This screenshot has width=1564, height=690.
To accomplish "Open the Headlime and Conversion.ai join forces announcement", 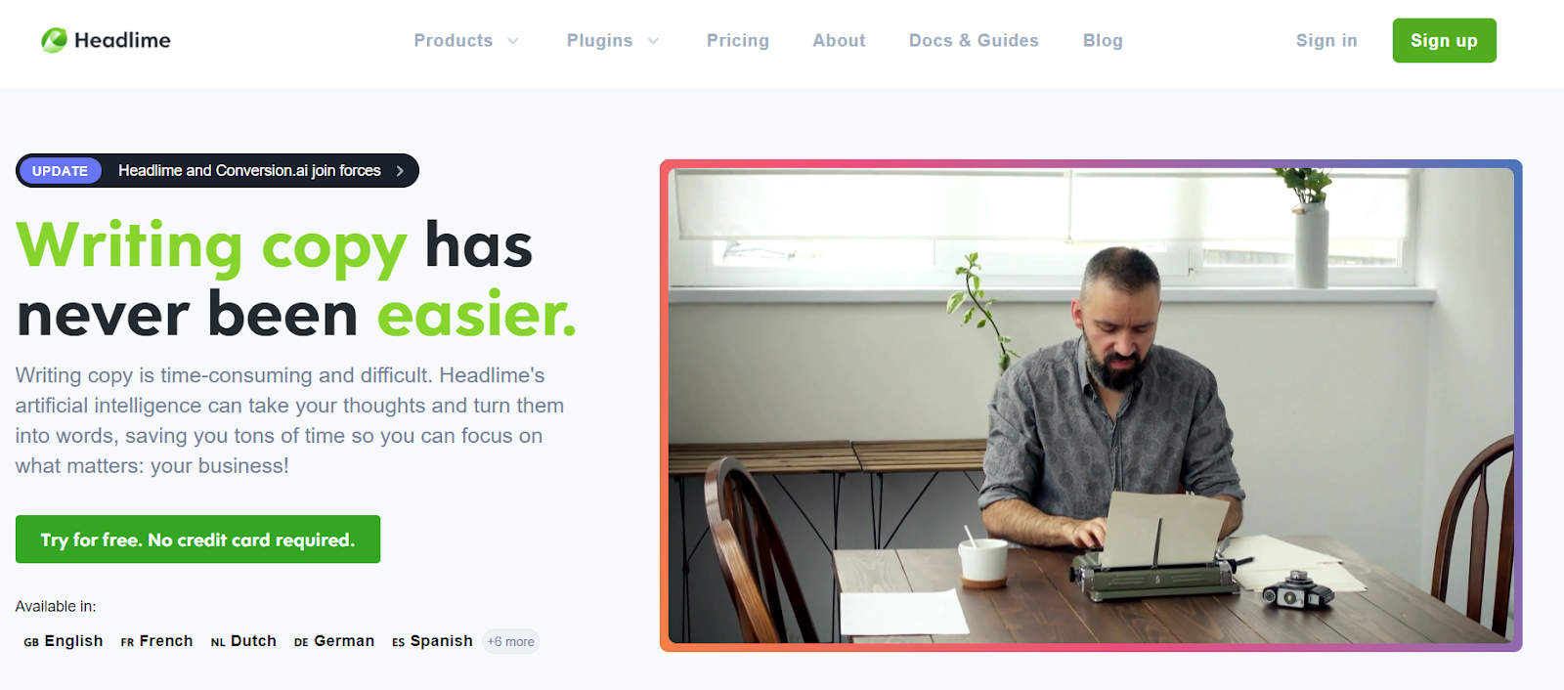I will [249, 171].
